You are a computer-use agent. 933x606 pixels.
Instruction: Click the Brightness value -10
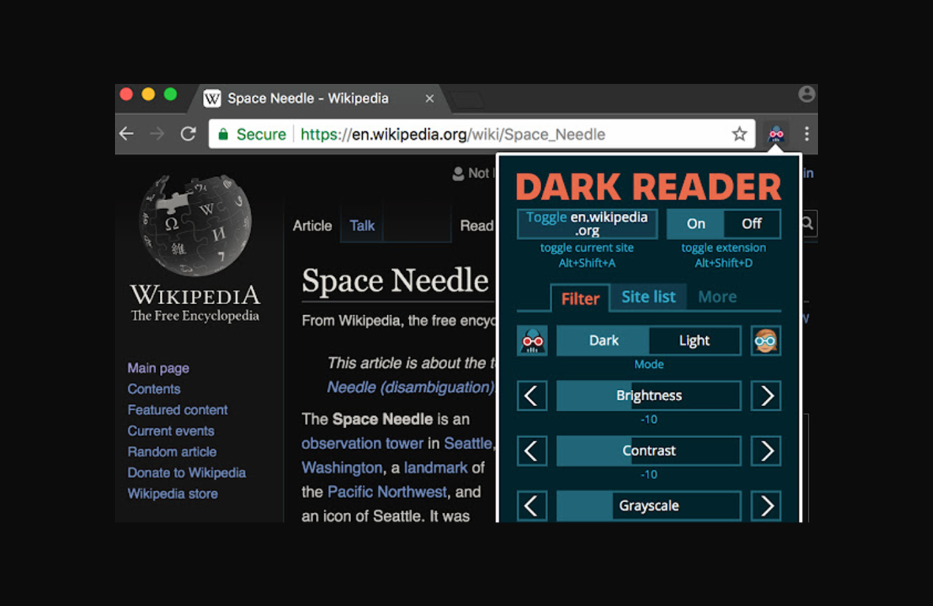click(x=649, y=420)
